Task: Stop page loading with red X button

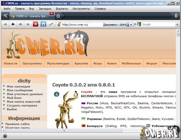Action: (x=36, y=24)
